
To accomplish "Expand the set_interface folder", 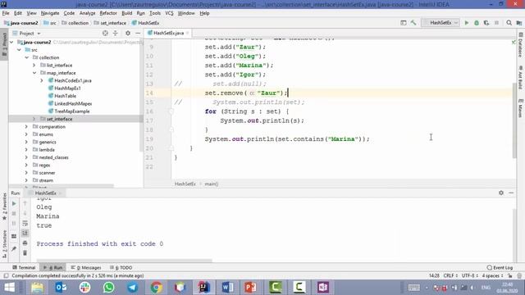I will click(x=34, y=119).
